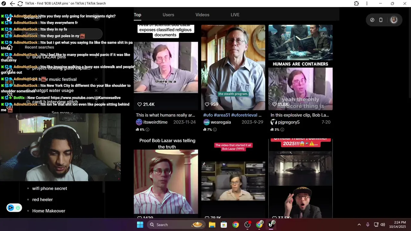Open the Humans Are Containers video
This screenshot has height=231, width=411.
tap(301, 67)
